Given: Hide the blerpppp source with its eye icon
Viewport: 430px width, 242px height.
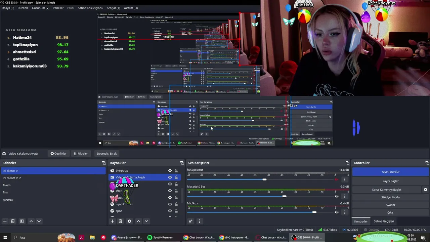Looking at the screenshot, I should pos(170,171).
